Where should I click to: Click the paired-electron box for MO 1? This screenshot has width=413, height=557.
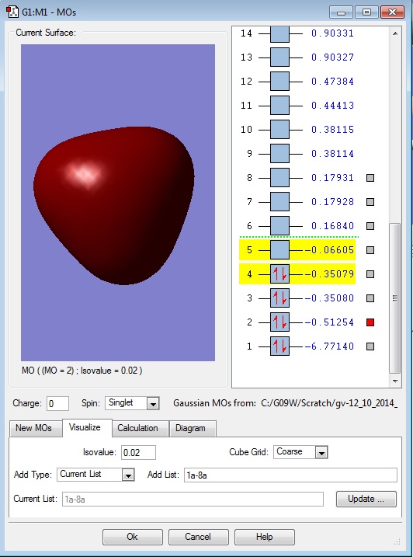[279, 346]
